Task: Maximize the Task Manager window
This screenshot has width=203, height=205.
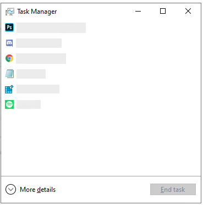Action: pos(163,11)
